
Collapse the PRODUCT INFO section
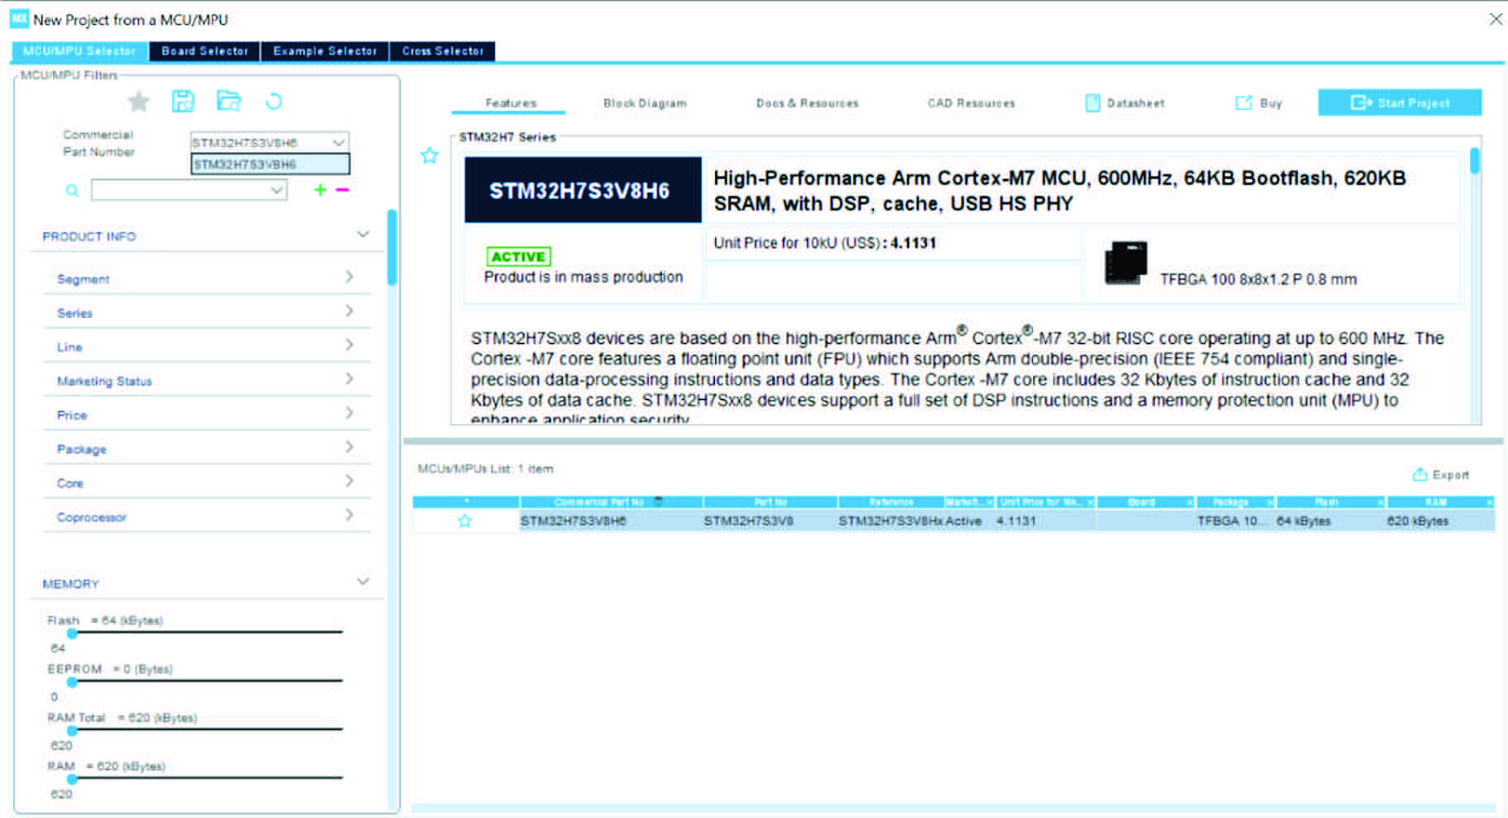point(363,235)
